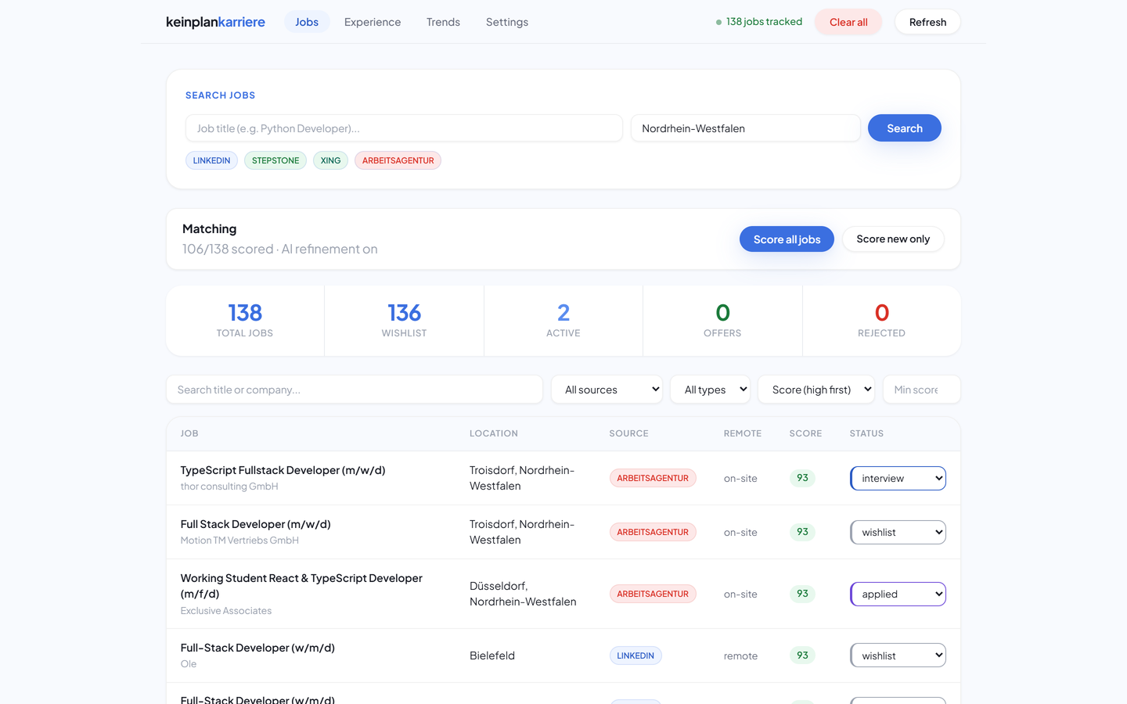Click the 106/138 scored matching text
The height and width of the screenshot is (704, 1127).
(280, 249)
